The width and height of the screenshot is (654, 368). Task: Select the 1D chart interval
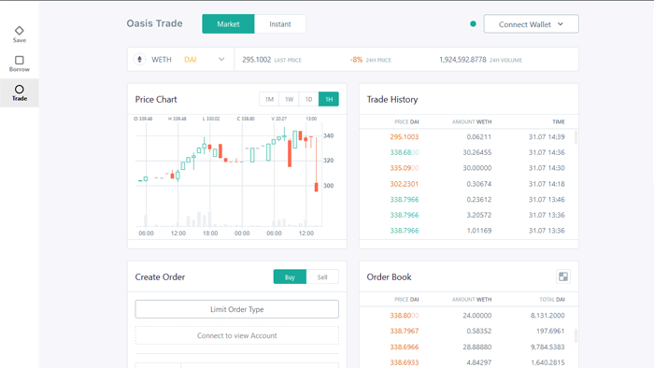point(308,99)
